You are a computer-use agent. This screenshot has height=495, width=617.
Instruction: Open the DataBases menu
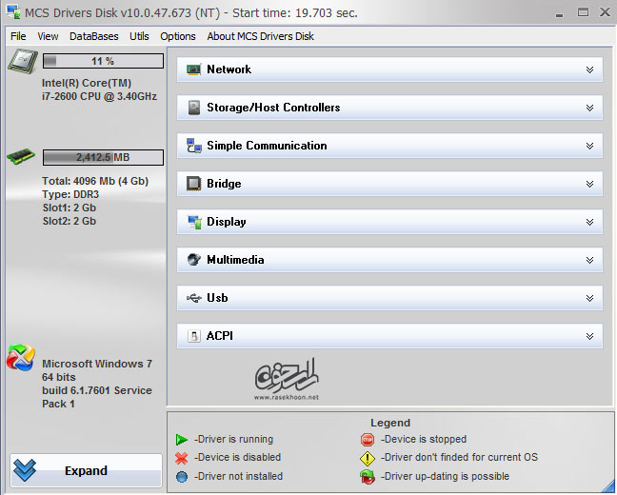(94, 36)
